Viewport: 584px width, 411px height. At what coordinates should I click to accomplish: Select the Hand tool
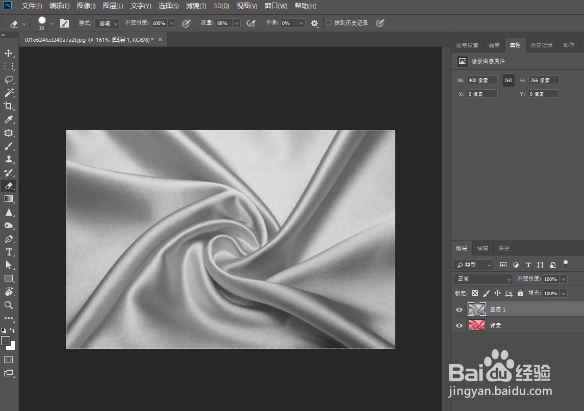[9, 292]
